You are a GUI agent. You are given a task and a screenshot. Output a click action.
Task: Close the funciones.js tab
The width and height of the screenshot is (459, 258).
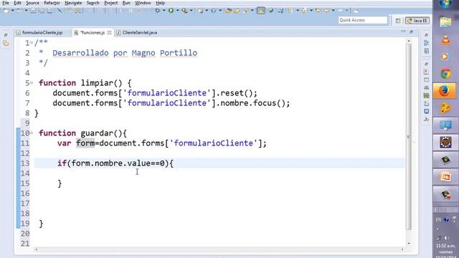tap(109, 32)
